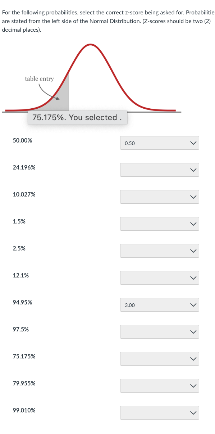Image resolution: width=215 pixels, height=434 pixels.
Task: Open the z-score dropdown for 24.196%
Action: tap(159, 169)
